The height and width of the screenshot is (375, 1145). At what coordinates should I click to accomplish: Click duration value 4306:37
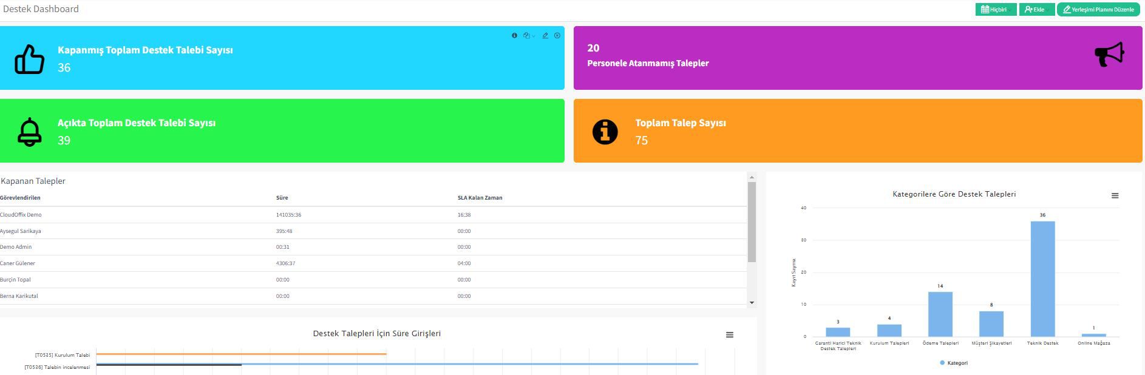tap(285, 263)
